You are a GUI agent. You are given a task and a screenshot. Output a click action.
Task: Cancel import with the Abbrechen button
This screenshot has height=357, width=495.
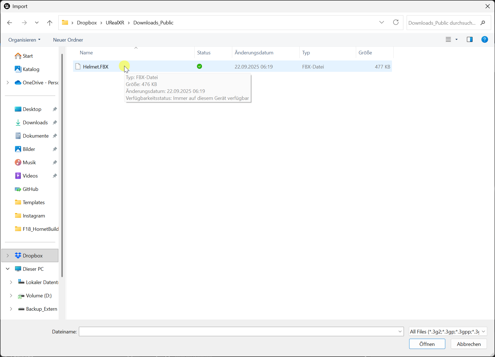coord(469,344)
